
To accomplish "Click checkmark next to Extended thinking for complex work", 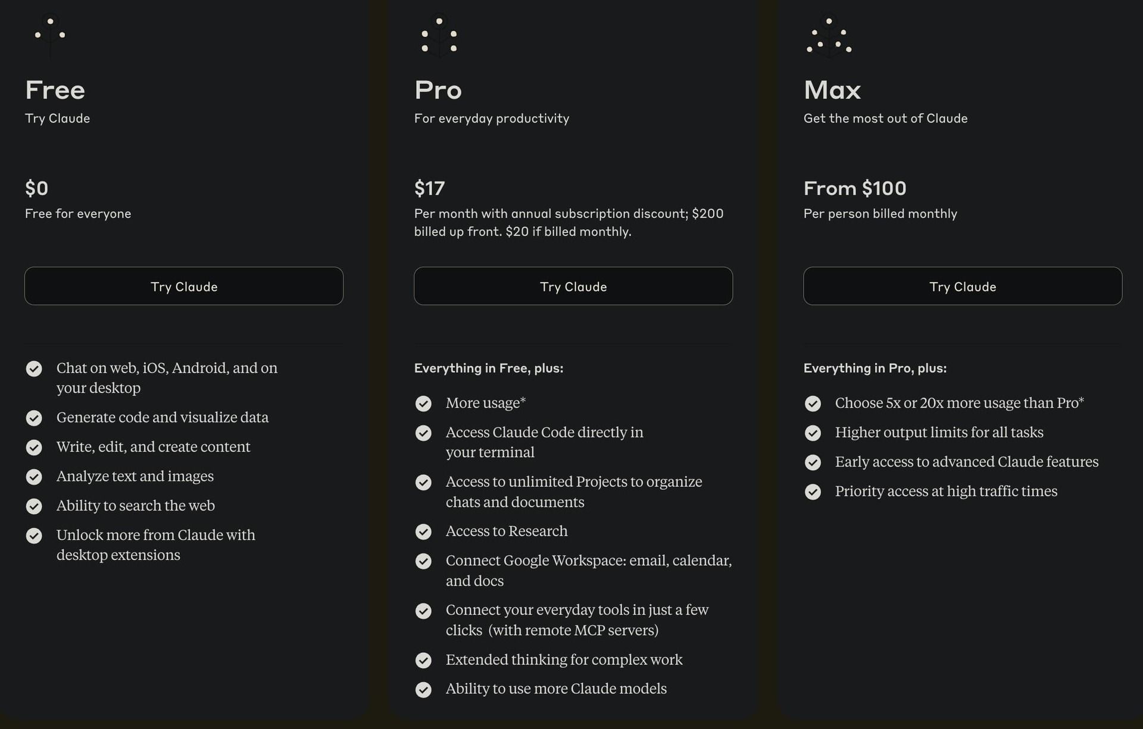I will point(423,660).
